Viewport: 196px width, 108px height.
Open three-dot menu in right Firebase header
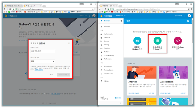185,16
